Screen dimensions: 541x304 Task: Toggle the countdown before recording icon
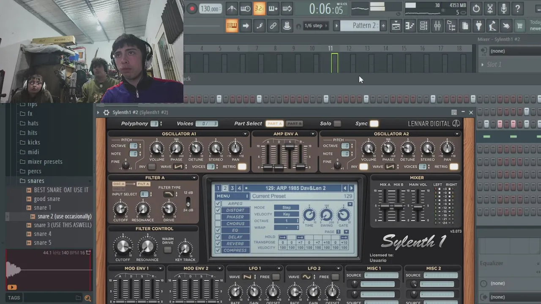click(259, 8)
